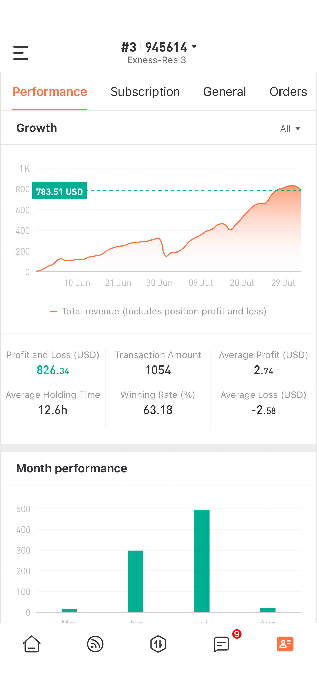Tap the trade hexagon icon

point(158,644)
